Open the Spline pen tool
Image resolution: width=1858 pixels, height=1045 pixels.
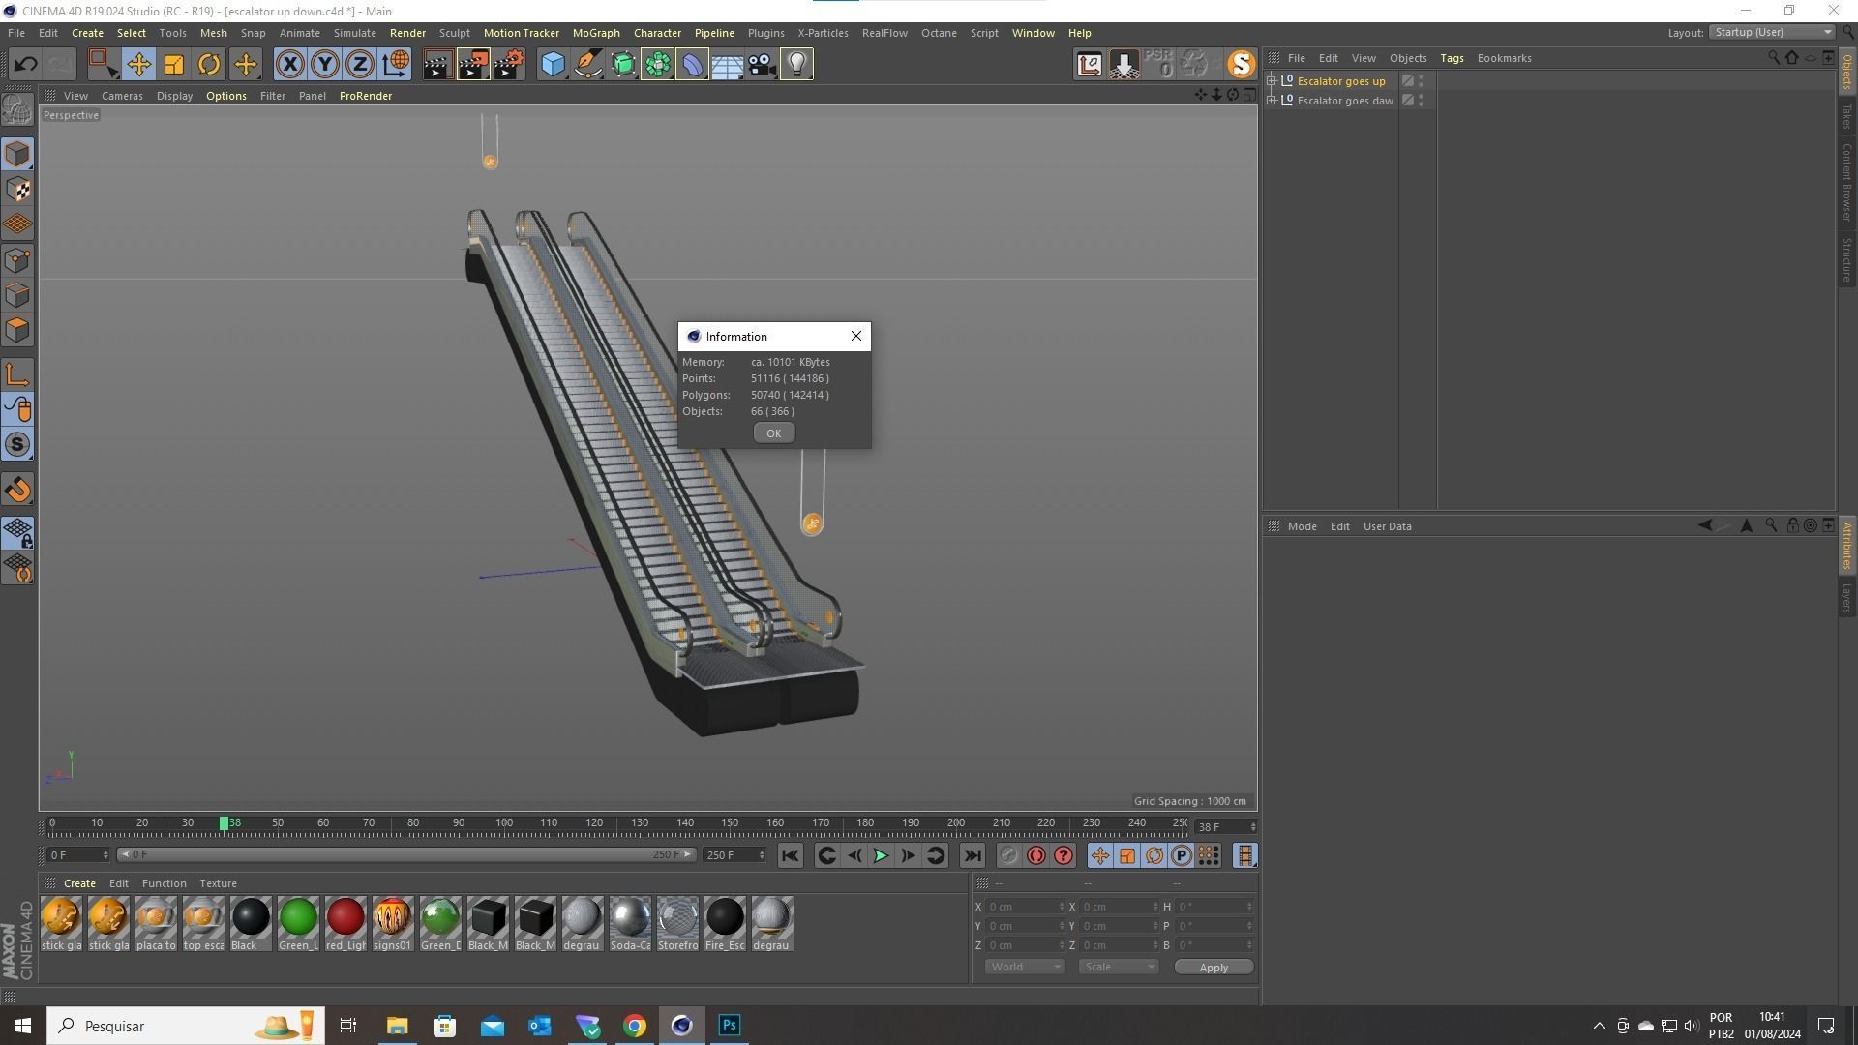(587, 65)
